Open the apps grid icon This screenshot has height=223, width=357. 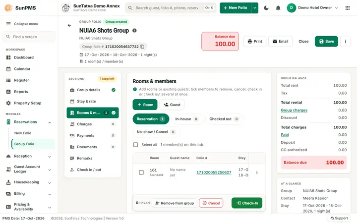point(348,8)
